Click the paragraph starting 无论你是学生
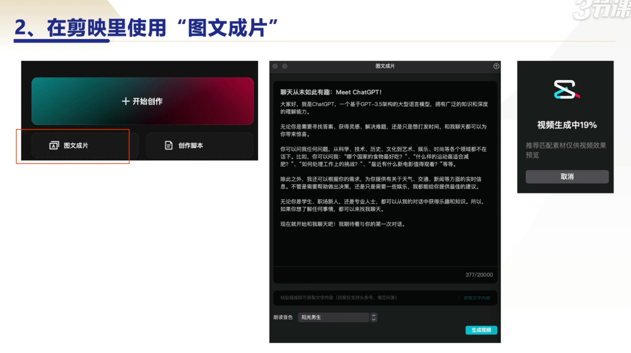631x353 pixels. point(382,205)
